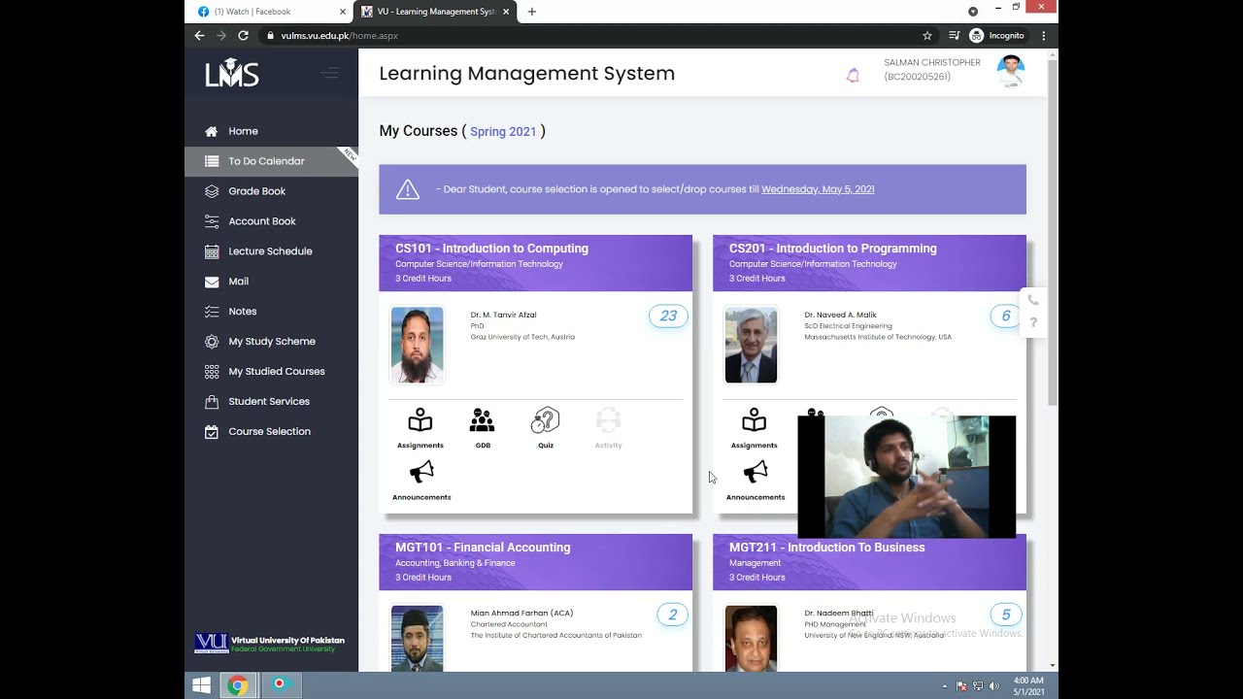Viewport: 1243px width, 699px height.
Task: Open the taskbar clock showing 4:00 AM
Action: coord(1028,685)
